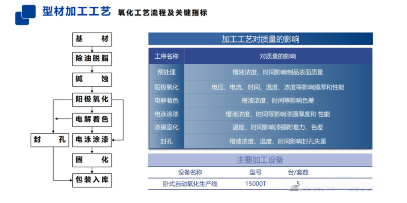Select the 除油脱脂 flowchart box
The image size is (407, 203).
click(92, 59)
